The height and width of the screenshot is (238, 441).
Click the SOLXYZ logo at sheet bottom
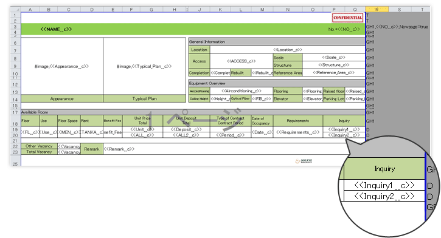pyautogui.click(x=304, y=161)
